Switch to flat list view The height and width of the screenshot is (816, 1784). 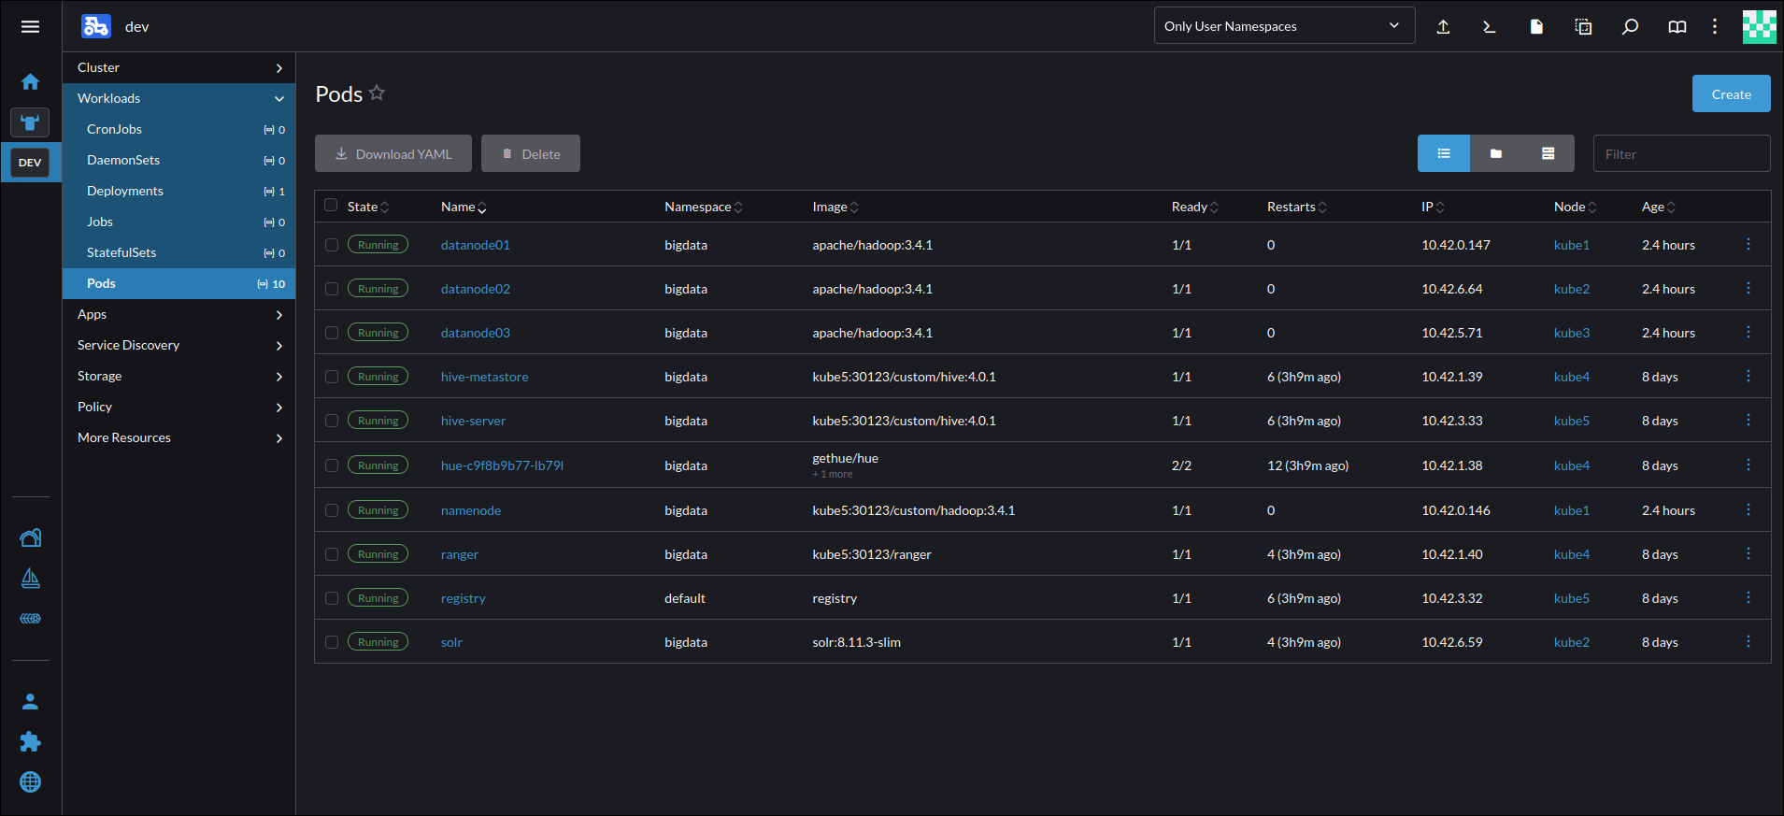coord(1444,153)
